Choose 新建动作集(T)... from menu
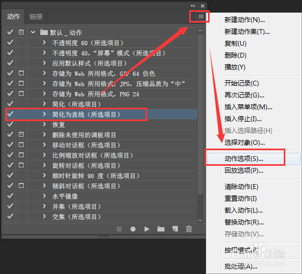 pyautogui.click(x=247, y=32)
